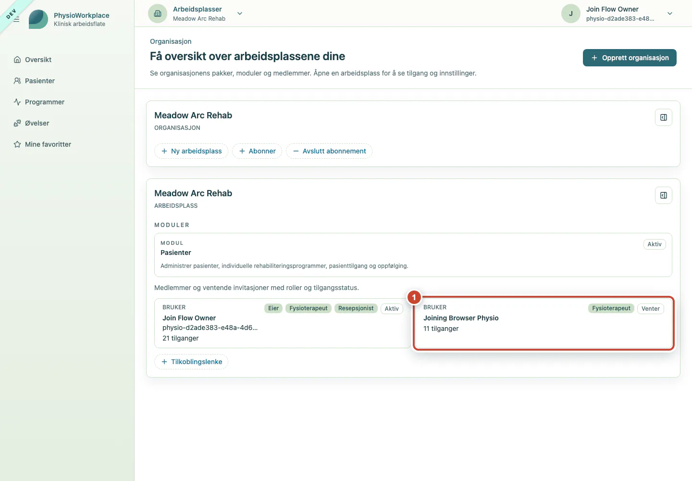
Task: Expand the Arbeidsplasser workspace switcher chevron
Action: [x=240, y=13]
